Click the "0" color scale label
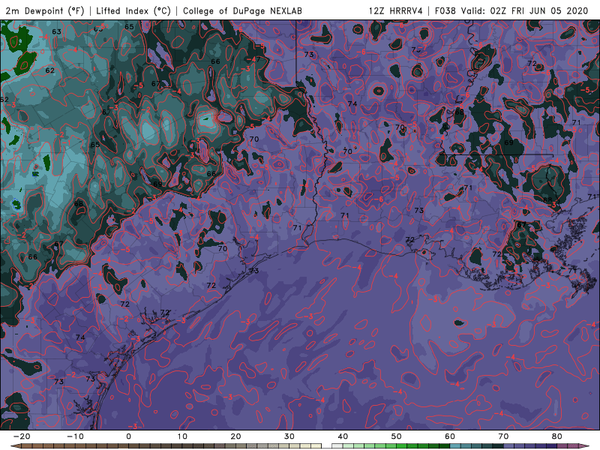The image size is (600, 450). click(x=128, y=436)
